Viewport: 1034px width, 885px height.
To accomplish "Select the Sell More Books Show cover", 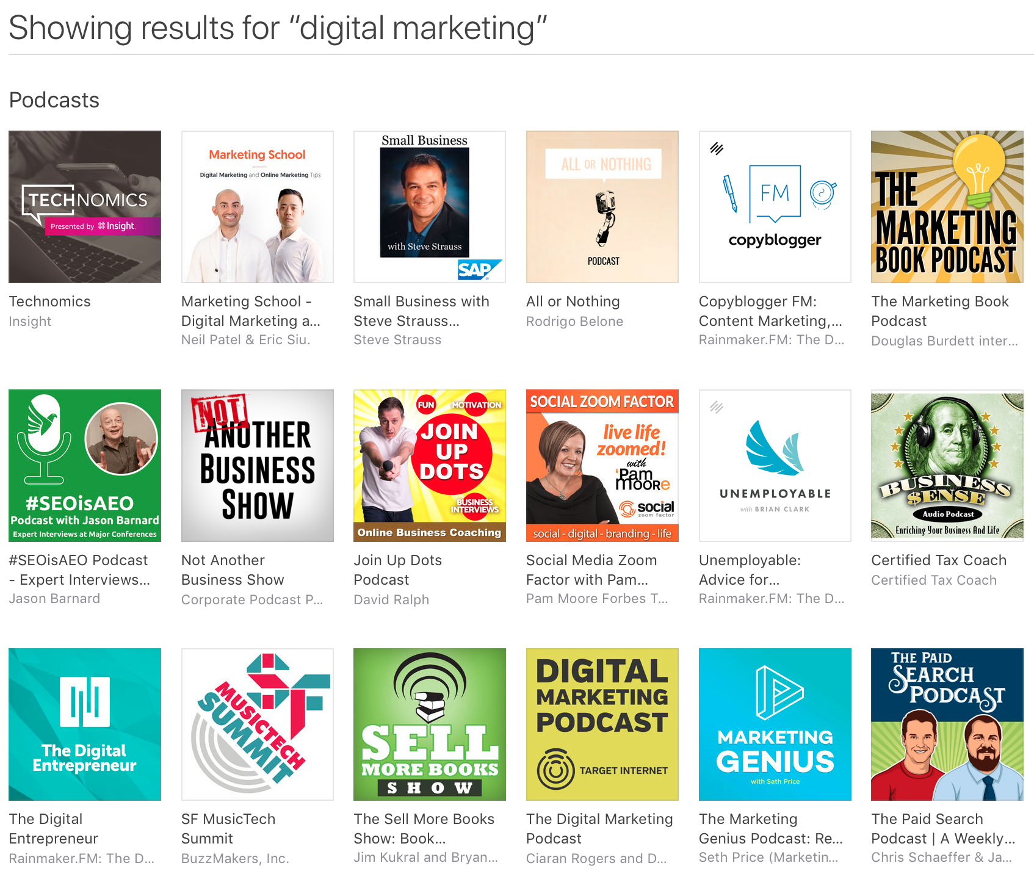I will [x=430, y=724].
